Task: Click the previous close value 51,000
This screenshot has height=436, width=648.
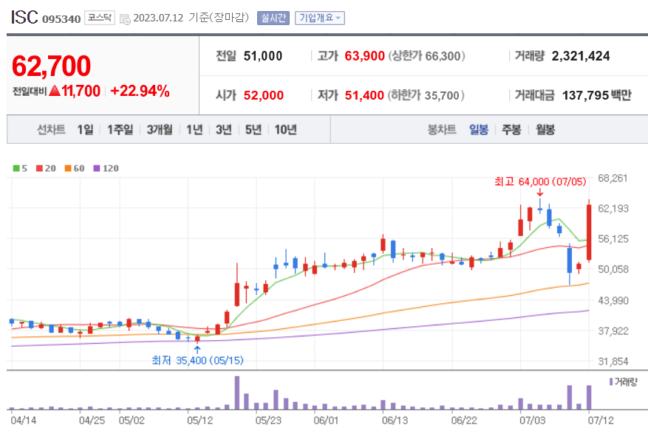Action: [263, 56]
